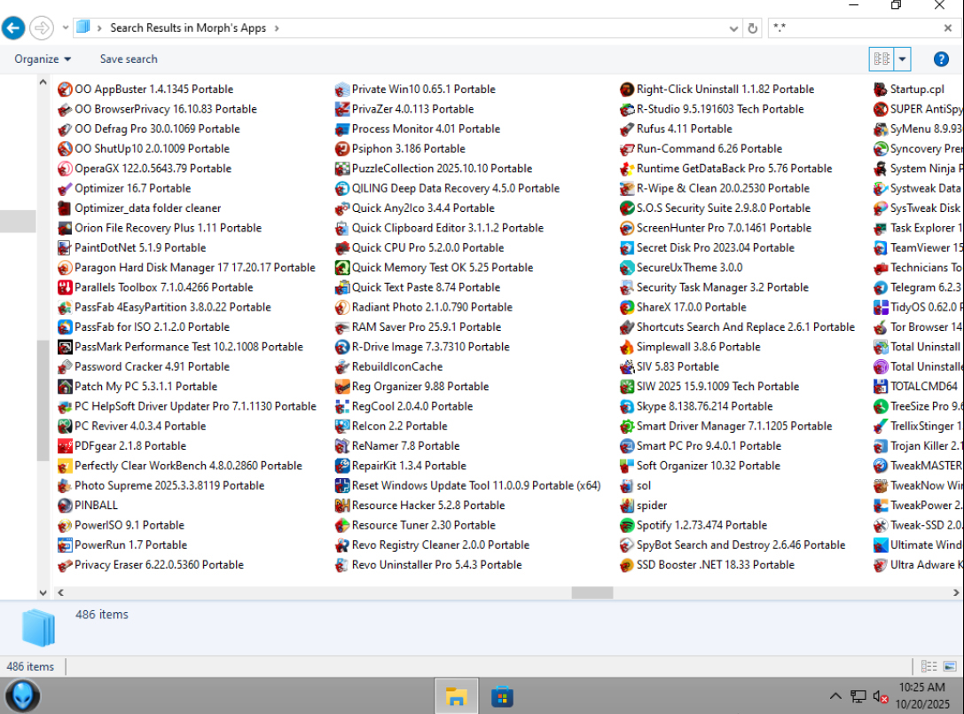Show hidden system tray icons
The height and width of the screenshot is (714, 964).
click(835, 696)
